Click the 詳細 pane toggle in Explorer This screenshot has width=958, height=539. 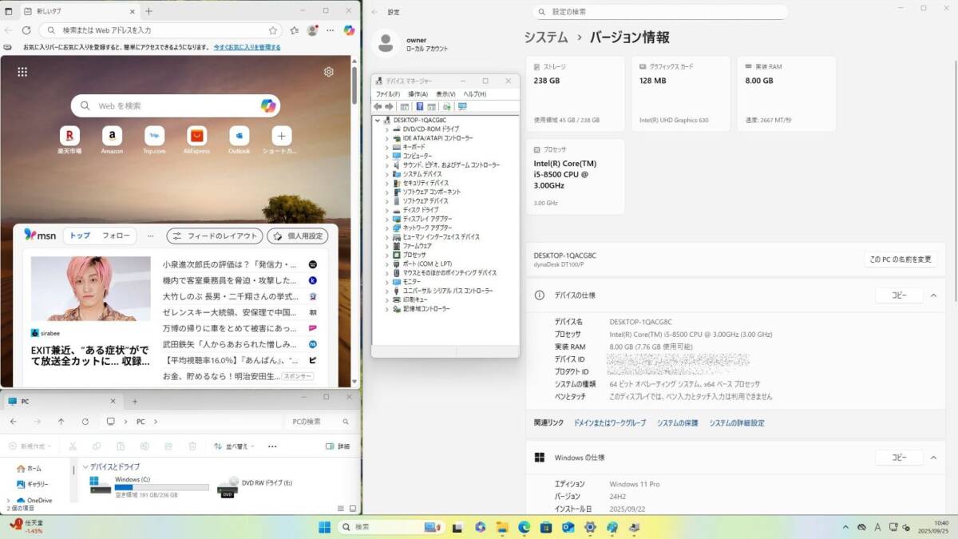click(338, 446)
